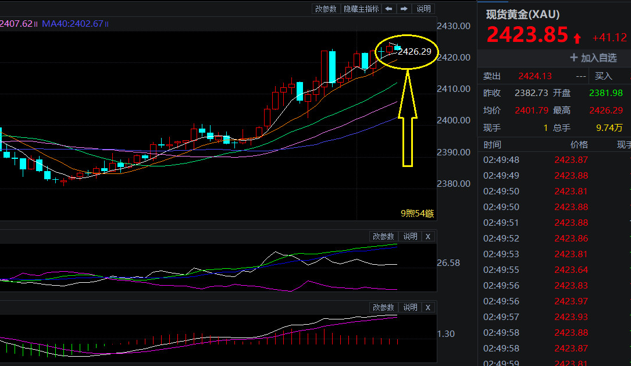Click the left arrow chart navigation icon

(388, 9)
